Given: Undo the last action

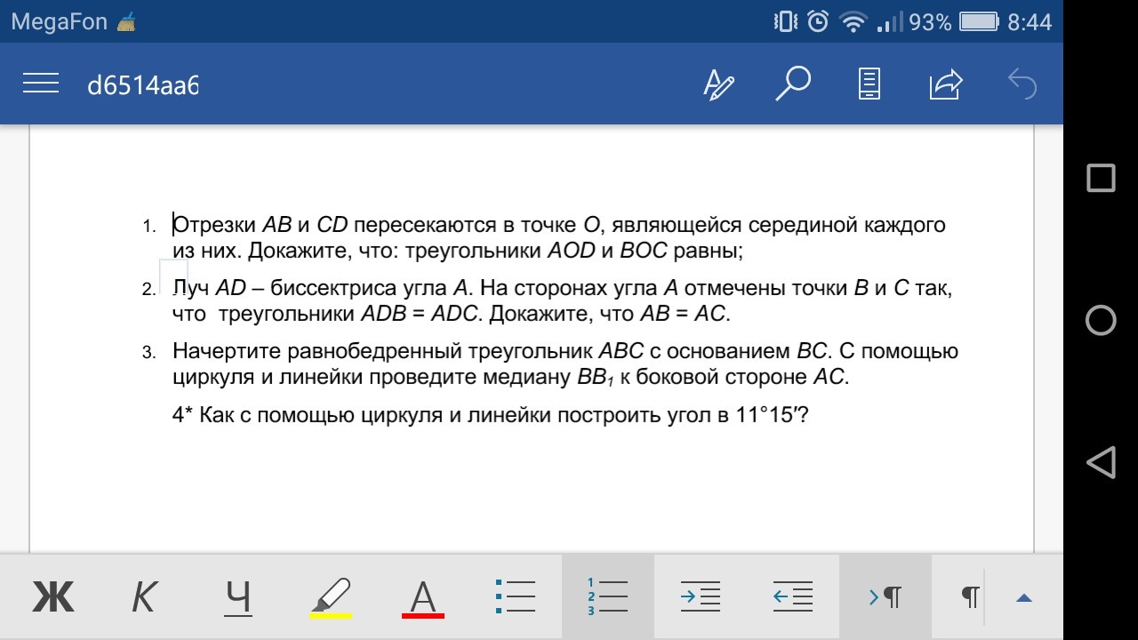Looking at the screenshot, I should 1022,84.
